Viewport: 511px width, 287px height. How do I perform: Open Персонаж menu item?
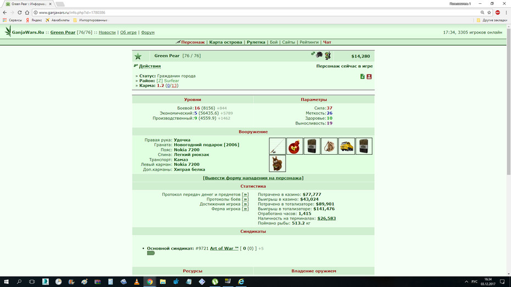(193, 42)
